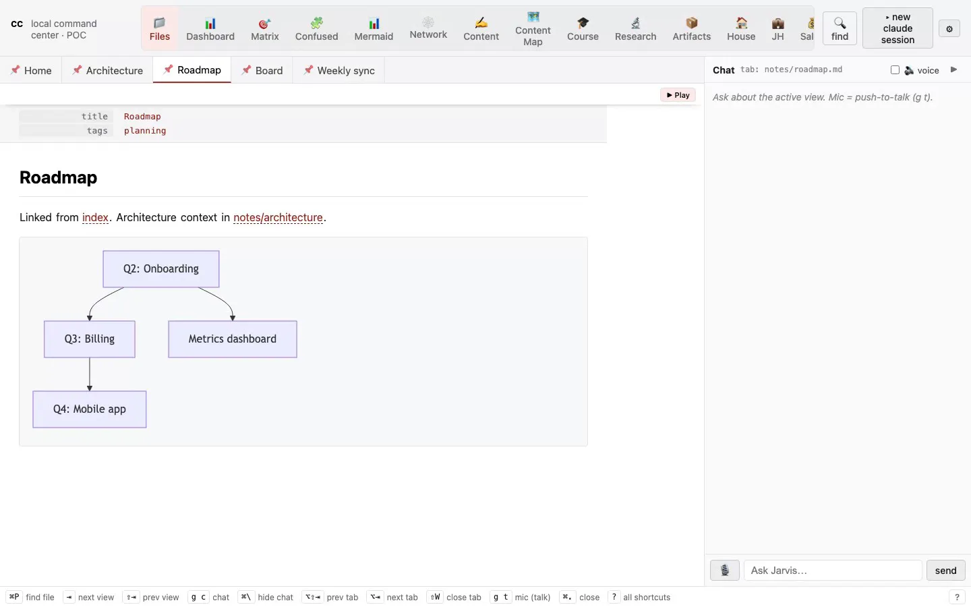
Task: Click the microphone button beside Ask Jarvis
Action: pos(725,571)
